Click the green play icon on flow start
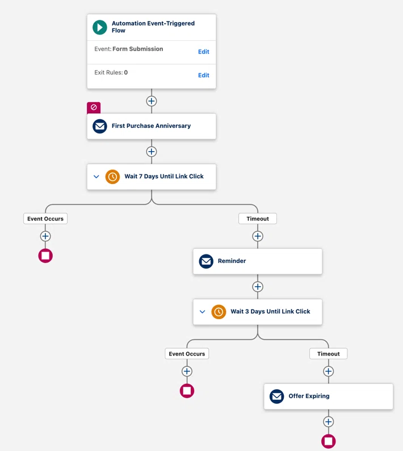 (x=100, y=27)
